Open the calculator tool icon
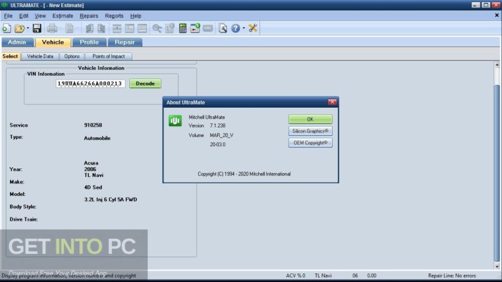 coord(183,29)
